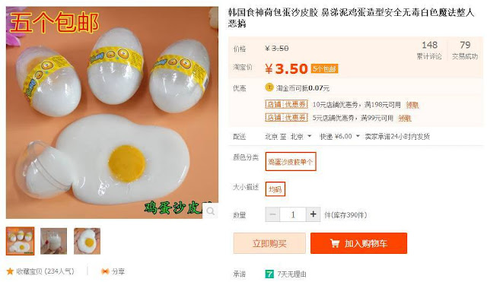This screenshot has width=487, height=282.
Task: Click the quantity input field
Action: coord(293,214)
